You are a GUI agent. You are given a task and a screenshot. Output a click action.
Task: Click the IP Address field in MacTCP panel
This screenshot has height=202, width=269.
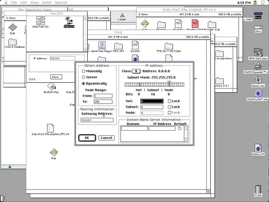point(63,58)
